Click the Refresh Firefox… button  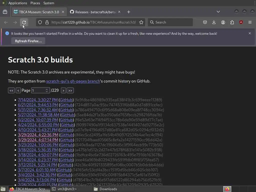28,41
